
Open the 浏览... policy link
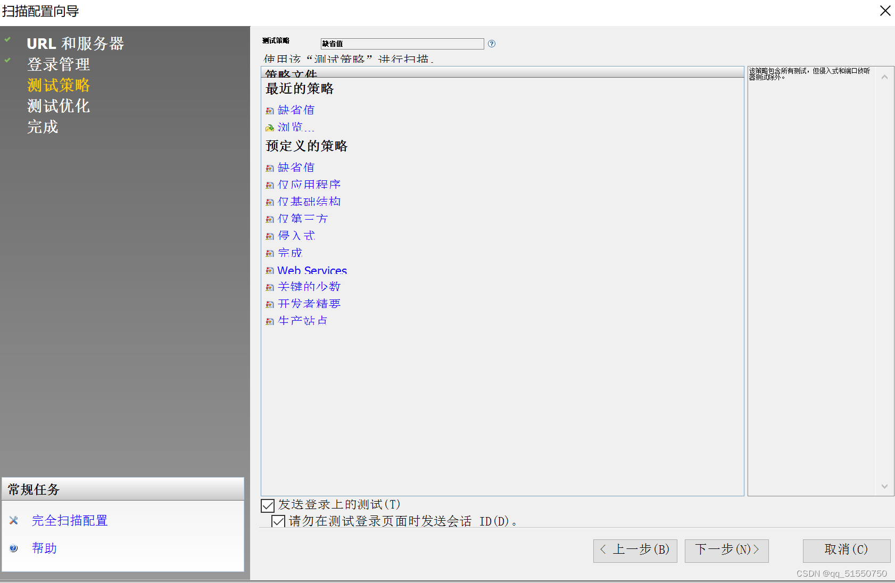click(296, 127)
